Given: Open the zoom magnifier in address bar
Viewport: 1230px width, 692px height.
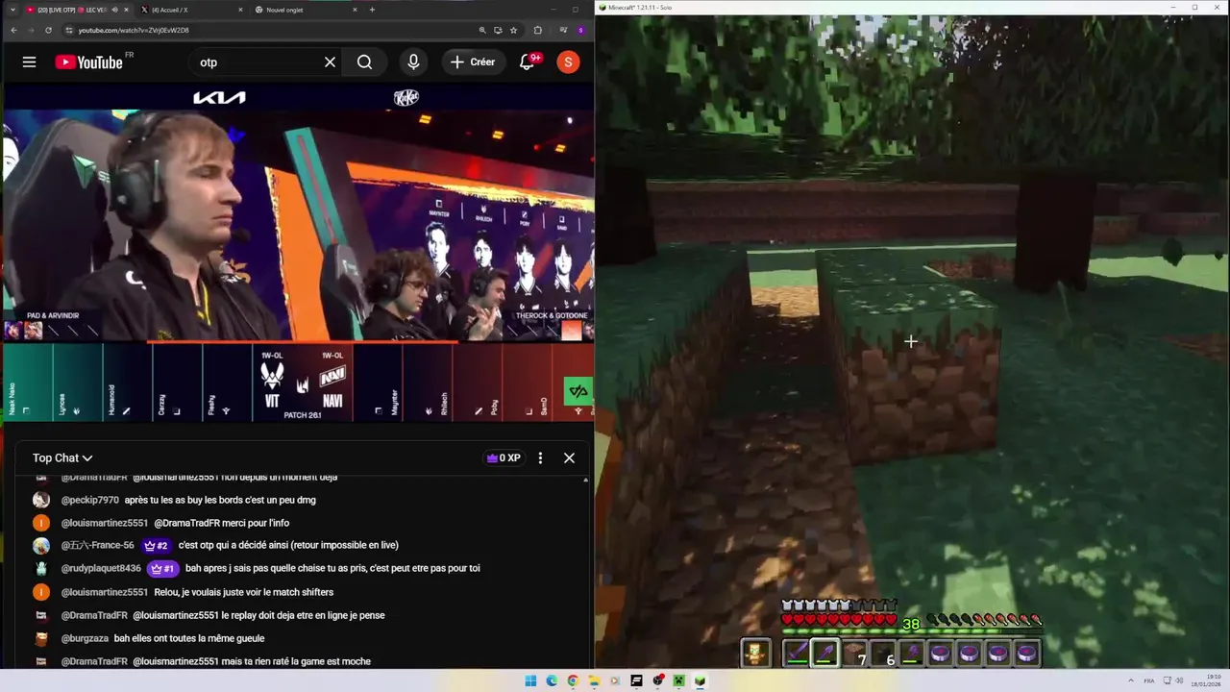Looking at the screenshot, I should [x=482, y=30].
